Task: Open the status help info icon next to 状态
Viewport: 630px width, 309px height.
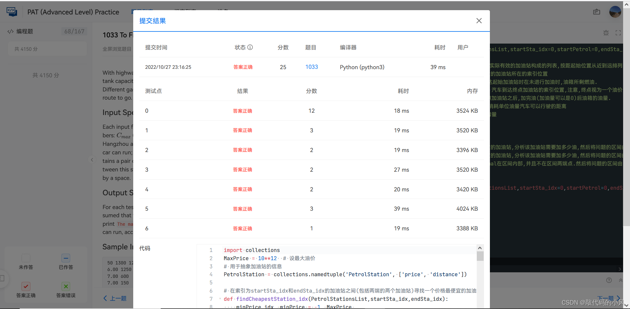Action: coord(250,47)
